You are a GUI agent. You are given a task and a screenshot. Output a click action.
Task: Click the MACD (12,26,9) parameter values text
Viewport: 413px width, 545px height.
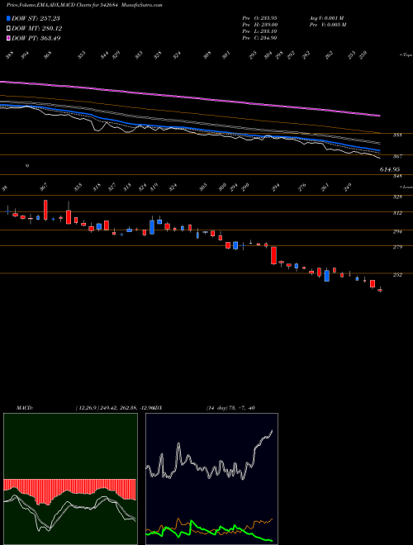[116, 407]
